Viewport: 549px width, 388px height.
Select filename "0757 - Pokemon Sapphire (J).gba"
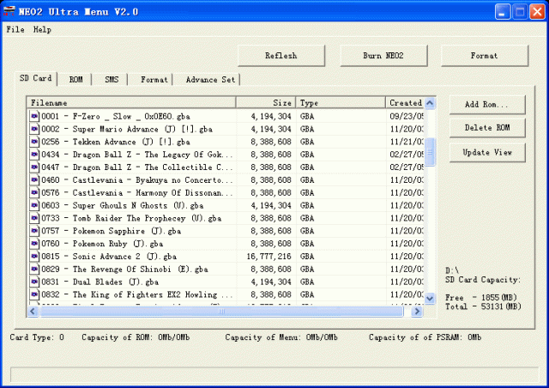pos(111,231)
